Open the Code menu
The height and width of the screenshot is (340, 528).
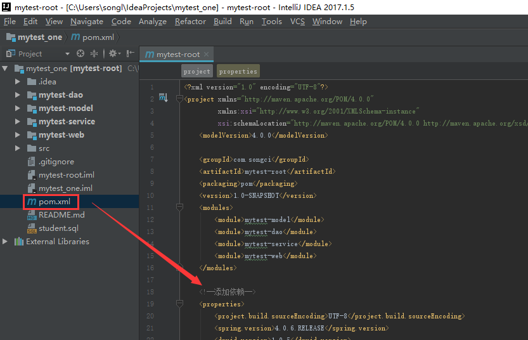(121, 22)
